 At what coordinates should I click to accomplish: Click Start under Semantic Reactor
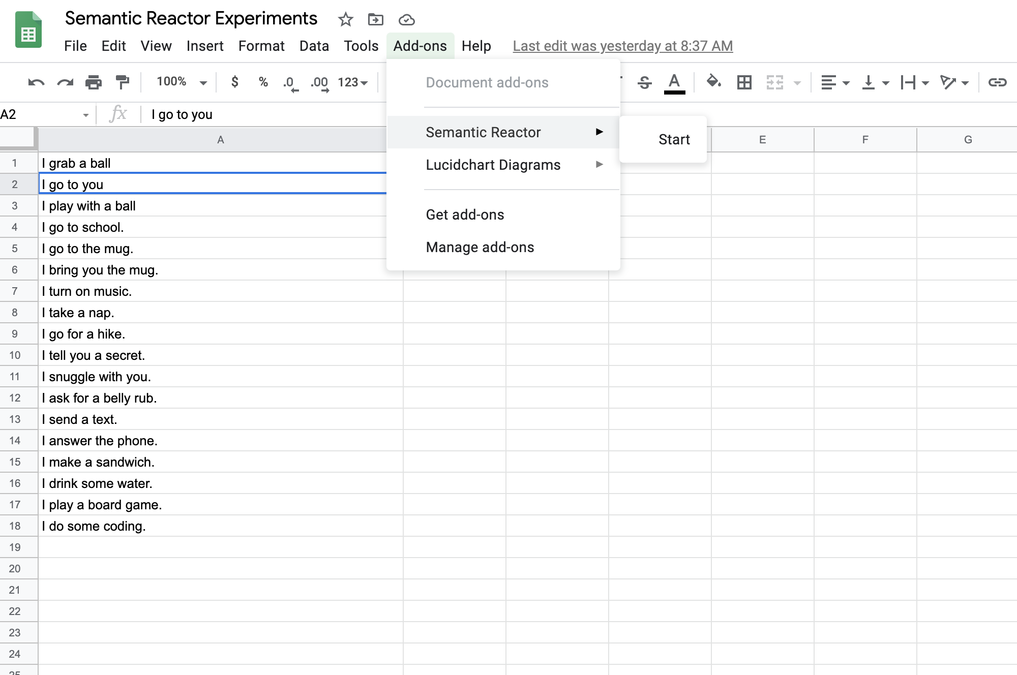[674, 139]
